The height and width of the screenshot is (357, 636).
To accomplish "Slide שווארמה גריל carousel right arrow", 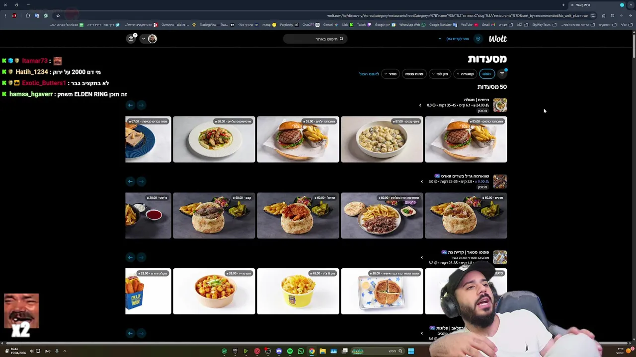I will tap(141, 181).
